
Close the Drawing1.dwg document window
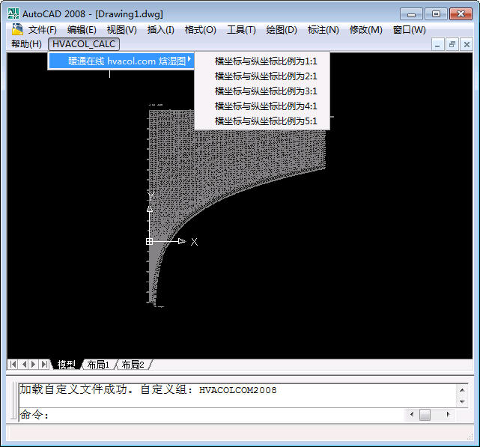coord(467,45)
